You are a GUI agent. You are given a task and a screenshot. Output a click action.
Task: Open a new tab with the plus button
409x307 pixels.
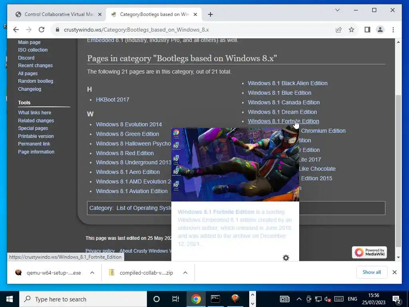tap(210, 14)
